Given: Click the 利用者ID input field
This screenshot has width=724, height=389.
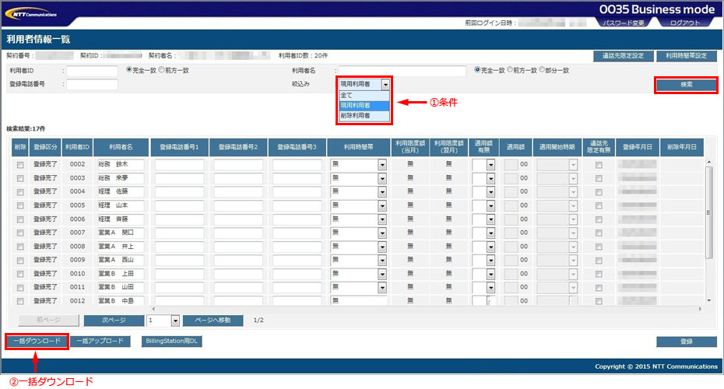Looking at the screenshot, I should (x=92, y=71).
